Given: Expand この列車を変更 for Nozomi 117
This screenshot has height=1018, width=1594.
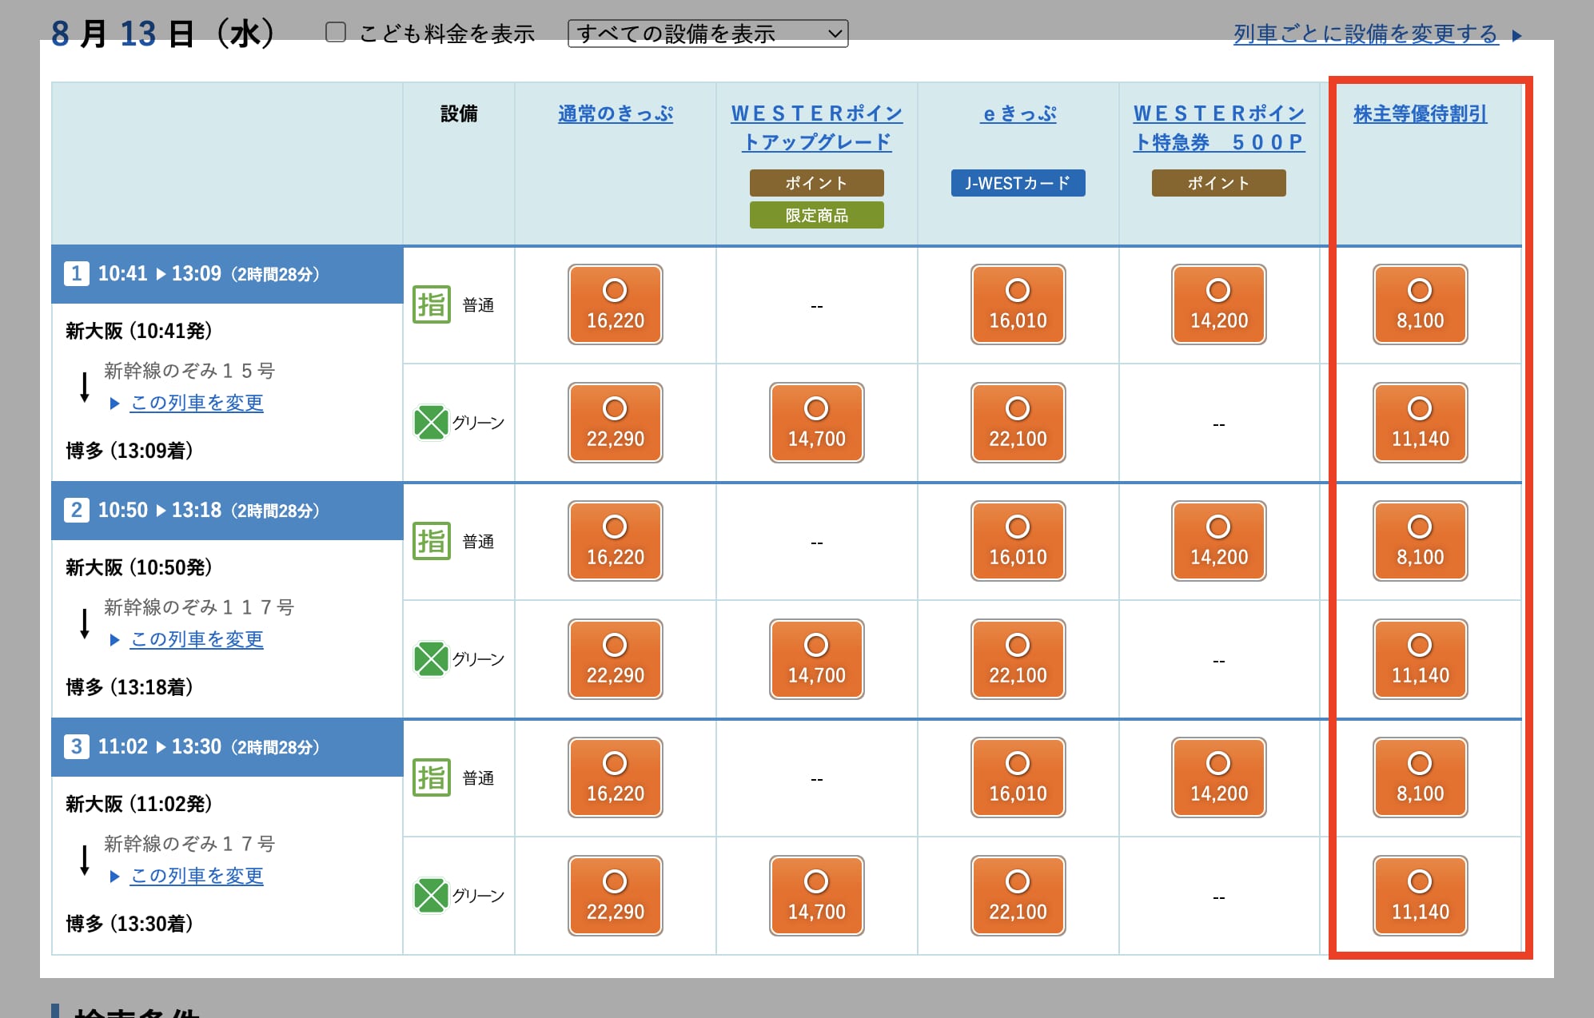Looking at the screenshot, I should [x=197, y=639].
